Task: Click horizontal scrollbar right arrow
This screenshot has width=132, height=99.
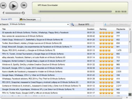Action: point(127,97)
